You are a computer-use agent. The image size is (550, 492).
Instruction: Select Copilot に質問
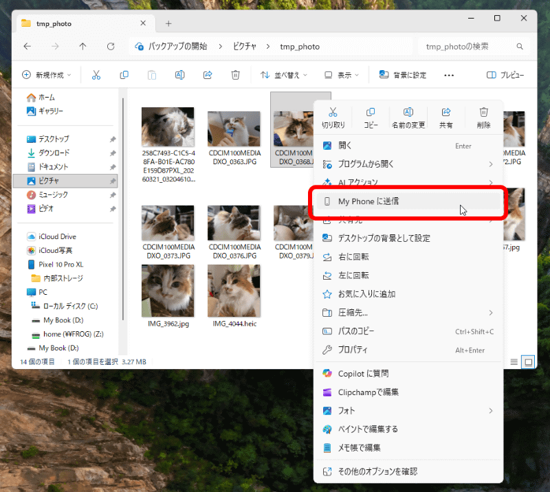408,374
